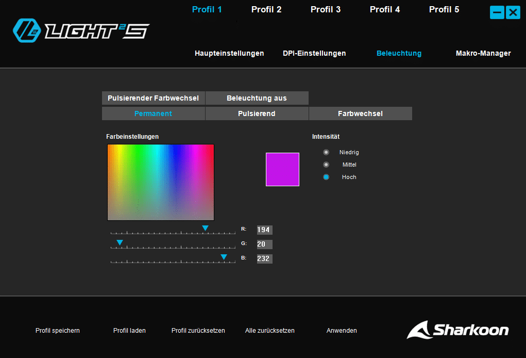Select the Niedrig intensity radio button

coord(326,152)
